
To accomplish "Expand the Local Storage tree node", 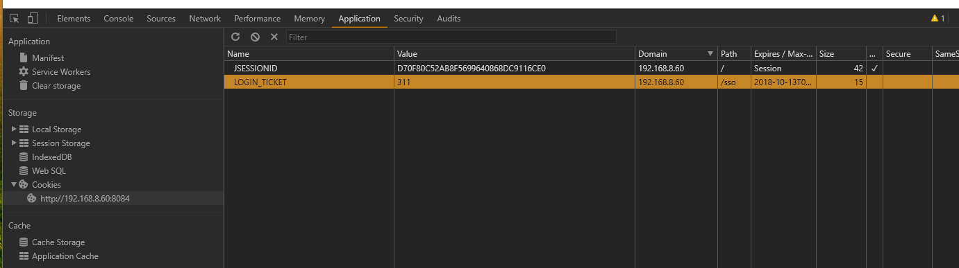I will point(14,129).
